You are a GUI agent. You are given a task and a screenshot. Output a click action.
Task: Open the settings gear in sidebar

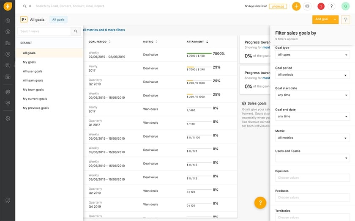[x=8, y=119]
